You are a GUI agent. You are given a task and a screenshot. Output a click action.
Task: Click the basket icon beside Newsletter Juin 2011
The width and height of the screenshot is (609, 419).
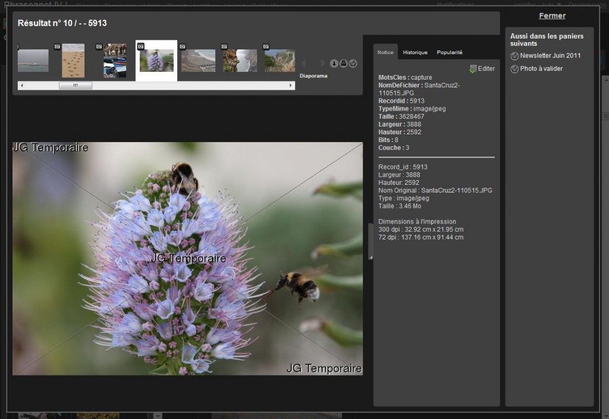point(514,56)
